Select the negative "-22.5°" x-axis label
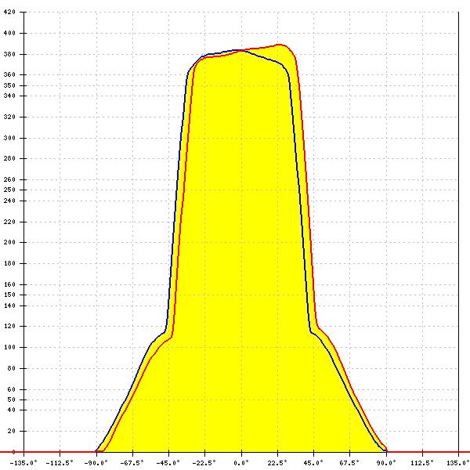470x470 pixels. (x=204, y=463)
